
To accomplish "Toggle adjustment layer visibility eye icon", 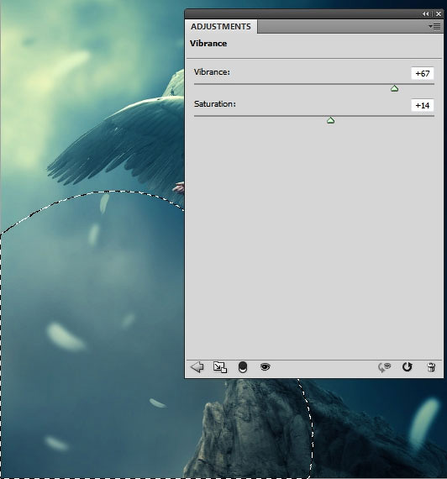I will pos(265,366).
